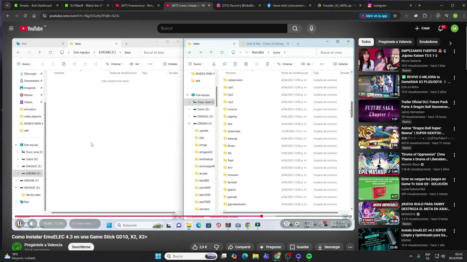The height and width of the screenshot is (262, 467).
Task: Show hidden system tray icons chevron
Action: tap(410, 256)
